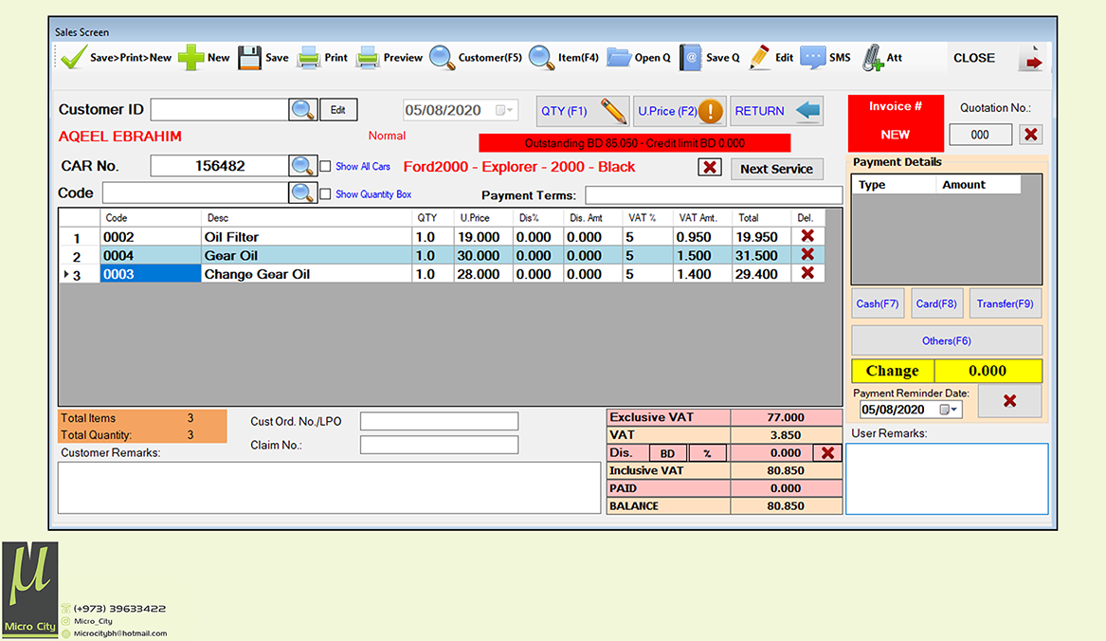1106x641 pixels.
Task: Click the User Remarks text area
Action: (x=947, y=479)
